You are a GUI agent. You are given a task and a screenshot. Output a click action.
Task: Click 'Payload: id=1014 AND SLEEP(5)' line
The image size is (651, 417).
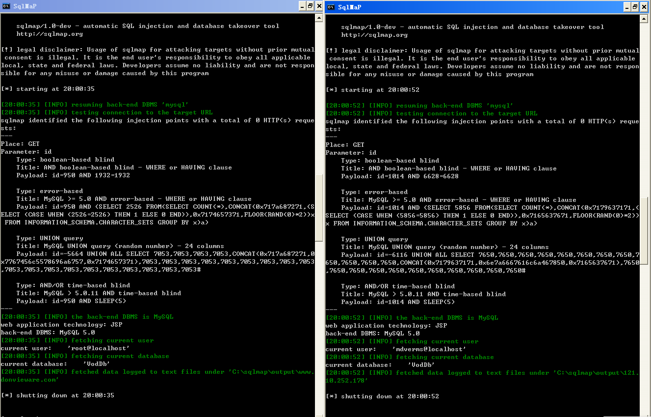tap(398, 302)
